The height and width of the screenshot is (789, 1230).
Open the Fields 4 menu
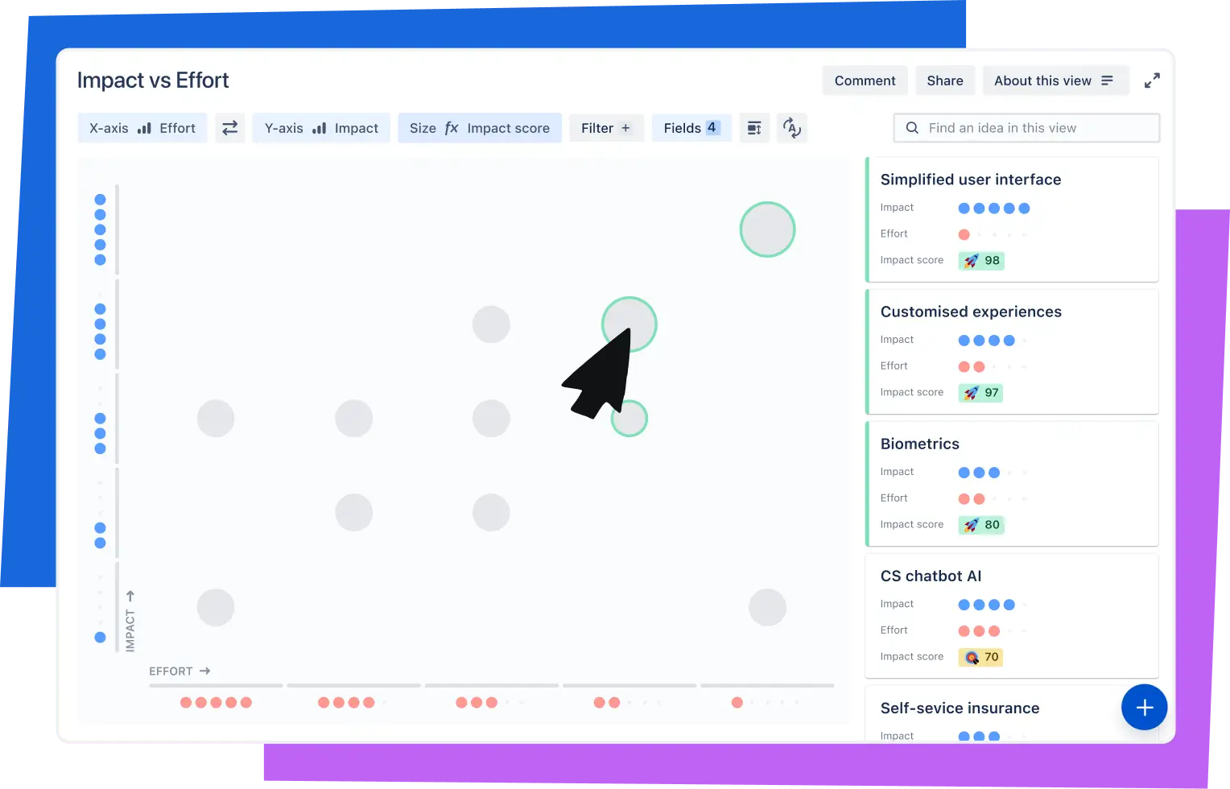[x=691, y=128]
